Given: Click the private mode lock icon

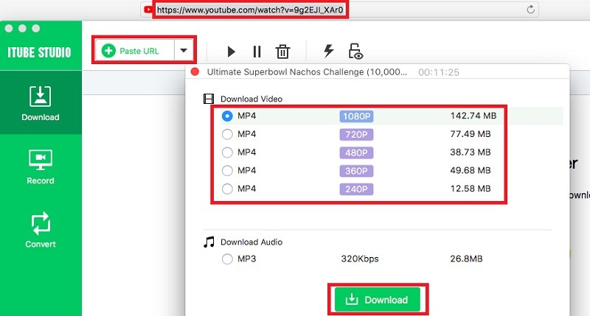Looking at the screenshot, I should (x=355, y=52).
